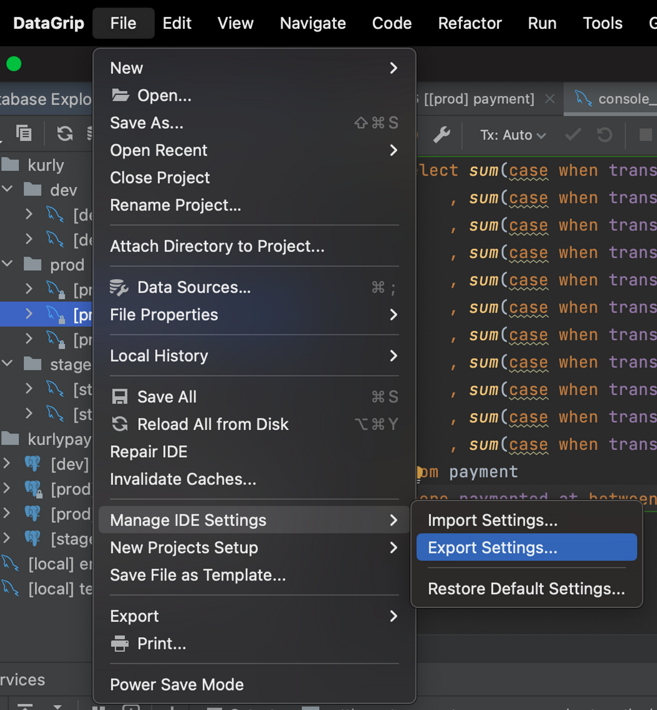Click the wrench settings icon in editor toolbar

(x=441, y=135)
